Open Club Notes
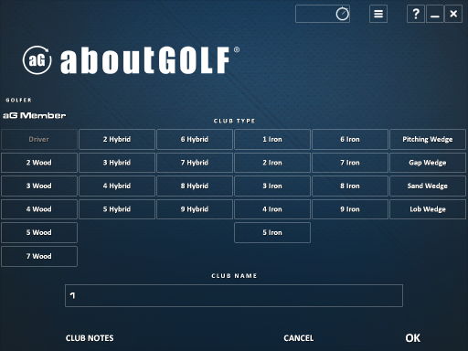Screen dimensions: 468x351 (90, 338)
